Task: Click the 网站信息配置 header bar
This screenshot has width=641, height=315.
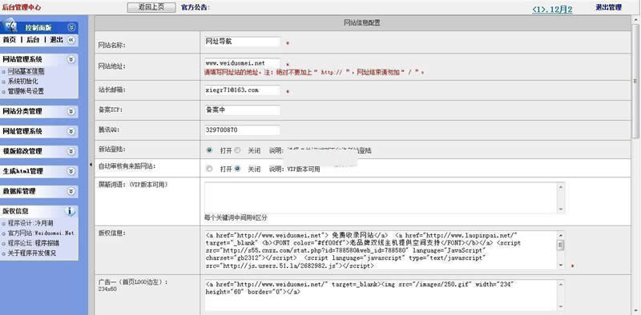Action: click(363, 23)
